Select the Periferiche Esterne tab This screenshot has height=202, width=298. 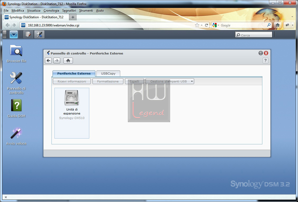click(x=74, y=74)
